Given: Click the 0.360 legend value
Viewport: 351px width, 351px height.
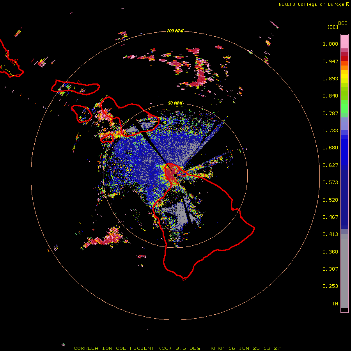Looking at the screenshot, I should point(330,252).
